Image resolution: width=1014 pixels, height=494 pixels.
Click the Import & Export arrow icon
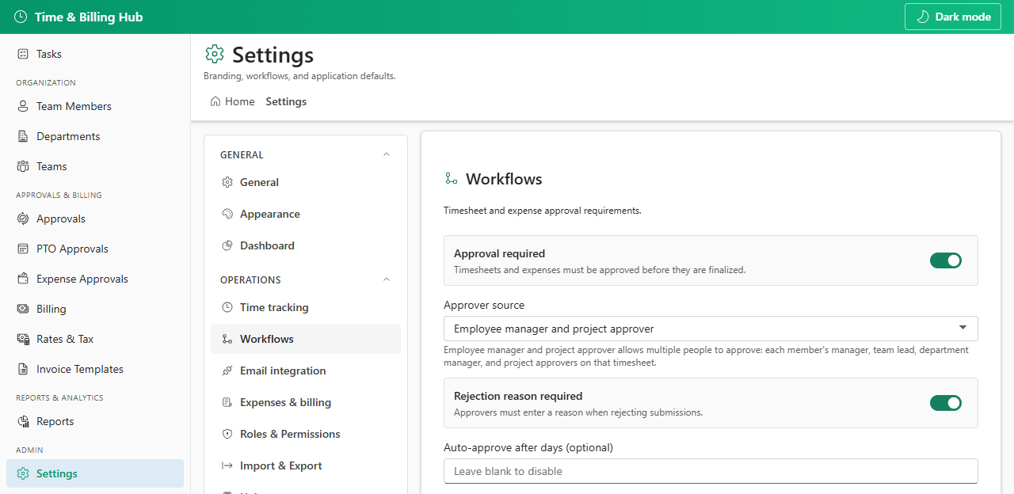coord(227,465)
